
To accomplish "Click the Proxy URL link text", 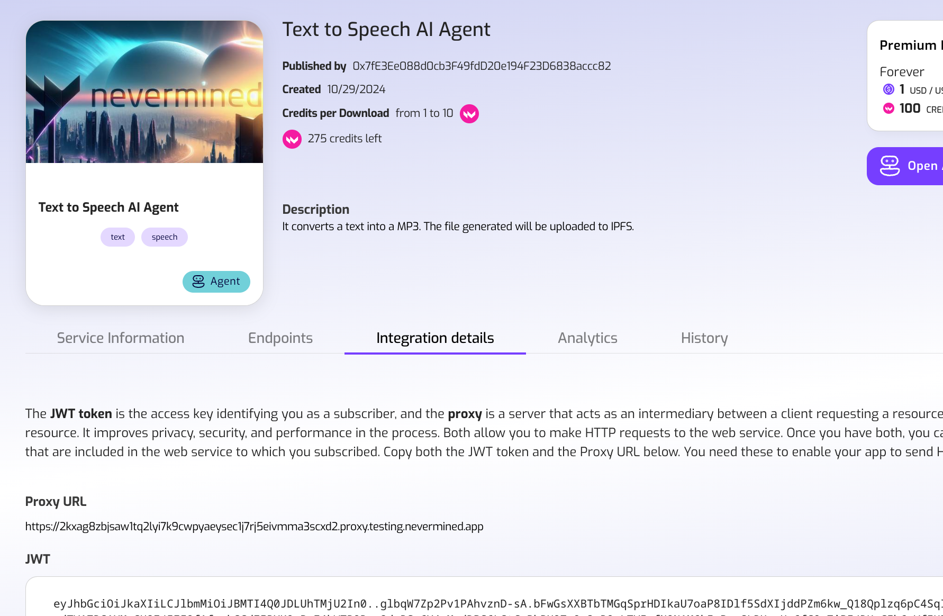I will (x=254, y=527).
